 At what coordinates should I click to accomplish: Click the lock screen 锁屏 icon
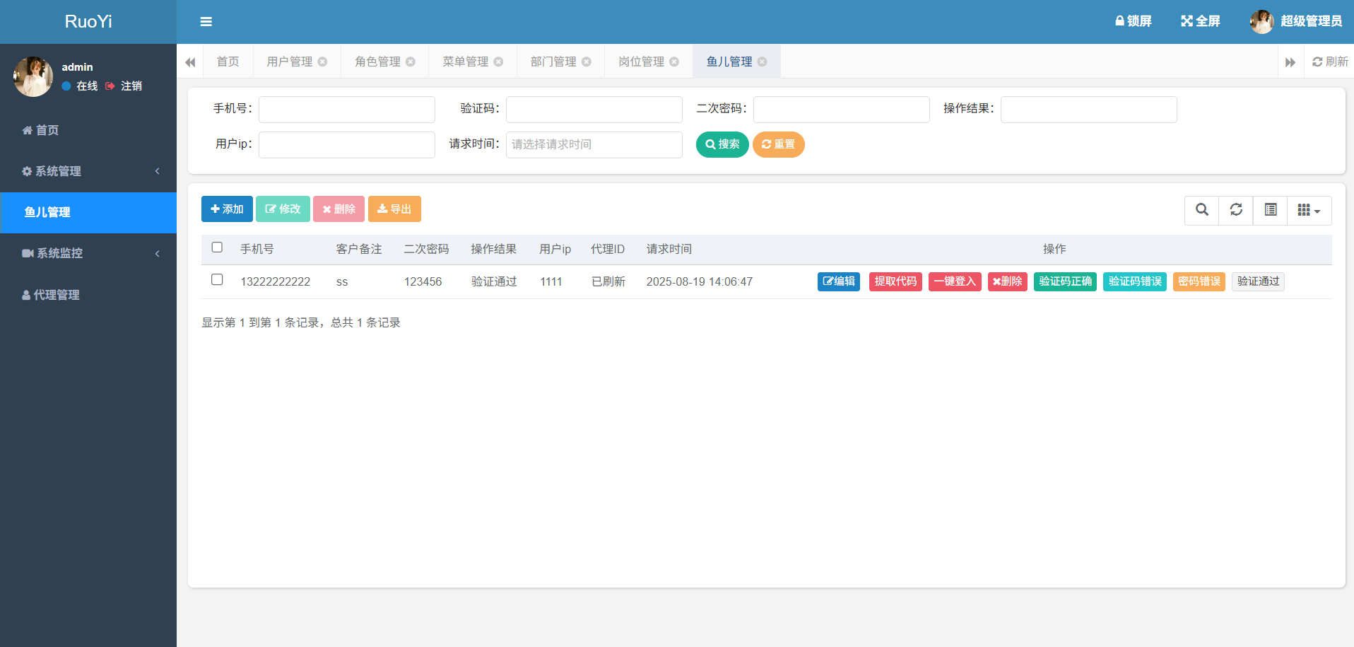[x=1133, y=21]
